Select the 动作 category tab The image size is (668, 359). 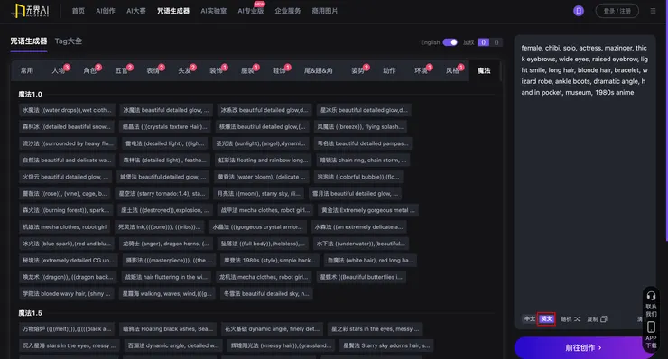389,70
